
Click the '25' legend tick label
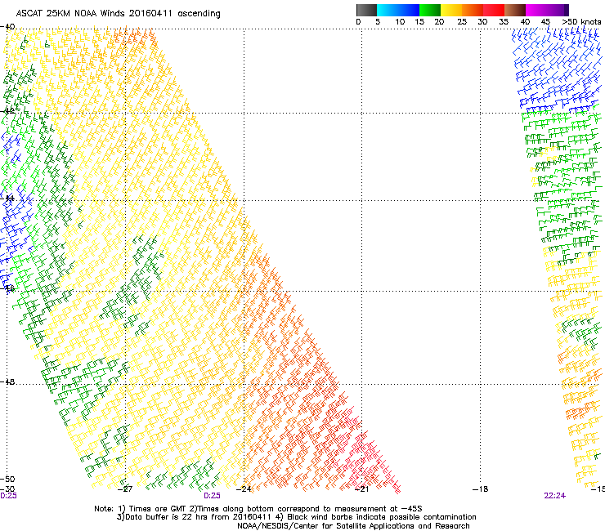click(x=462, y=22)
